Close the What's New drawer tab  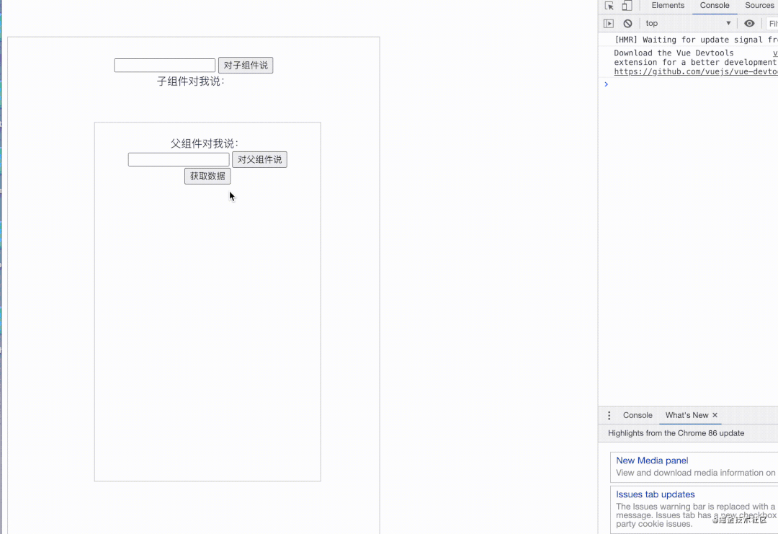pyautogui.click(x=715, y=415)
